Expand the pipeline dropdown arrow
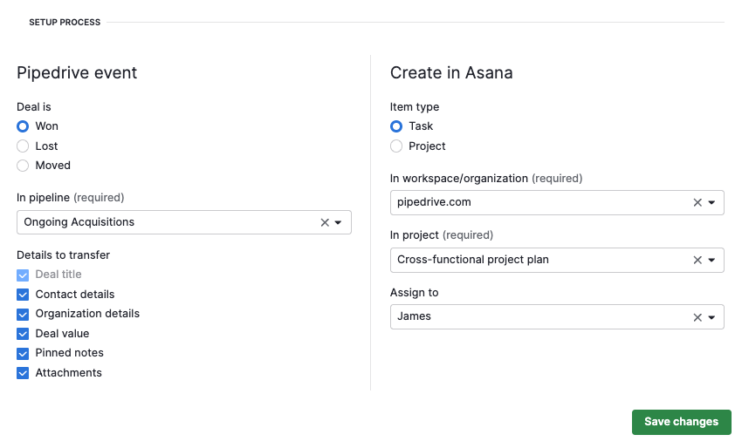This screenshot has width=742, height=448. point(339,222)
